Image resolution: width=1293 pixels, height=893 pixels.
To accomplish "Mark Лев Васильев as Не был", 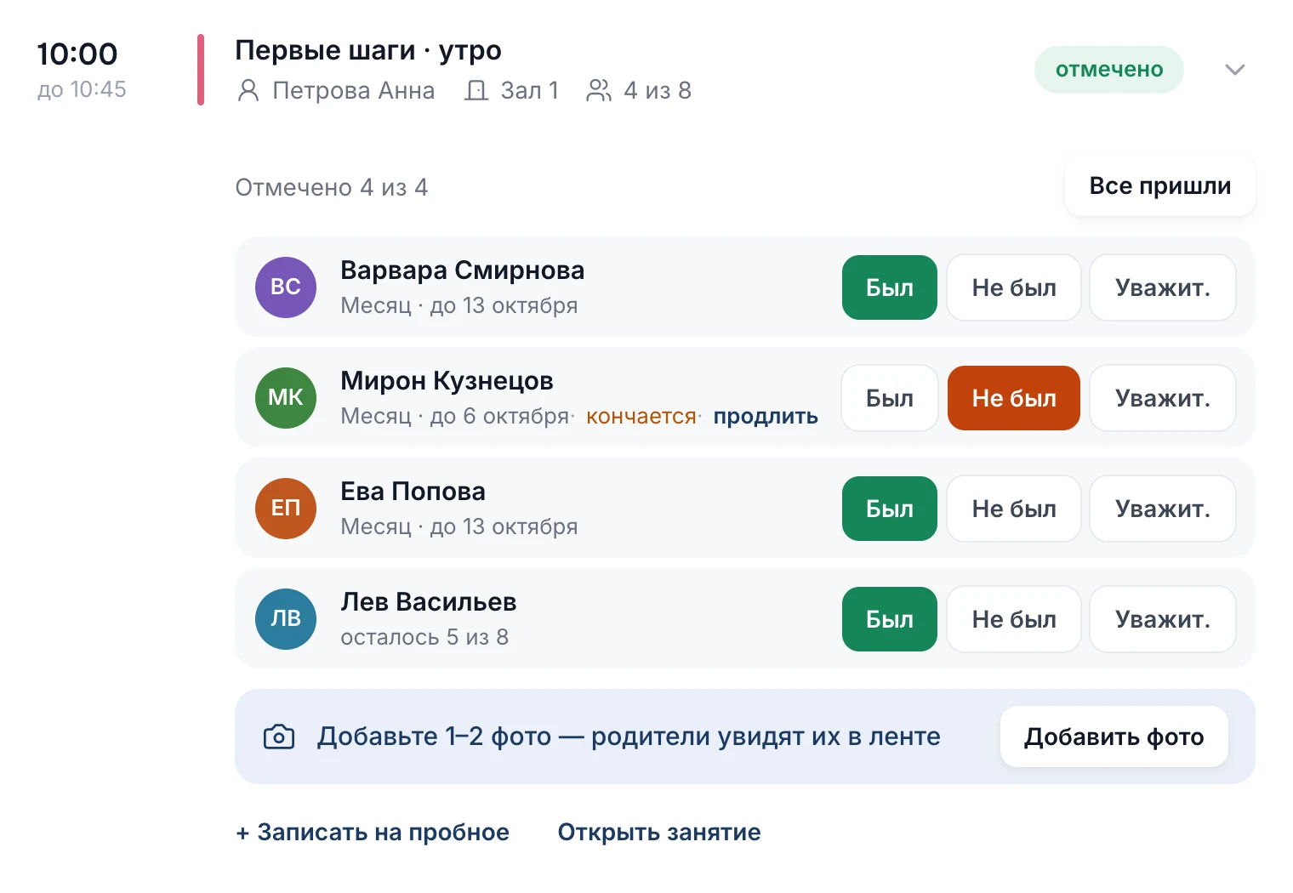I will pyautogui.click(x=1014, y=619).
